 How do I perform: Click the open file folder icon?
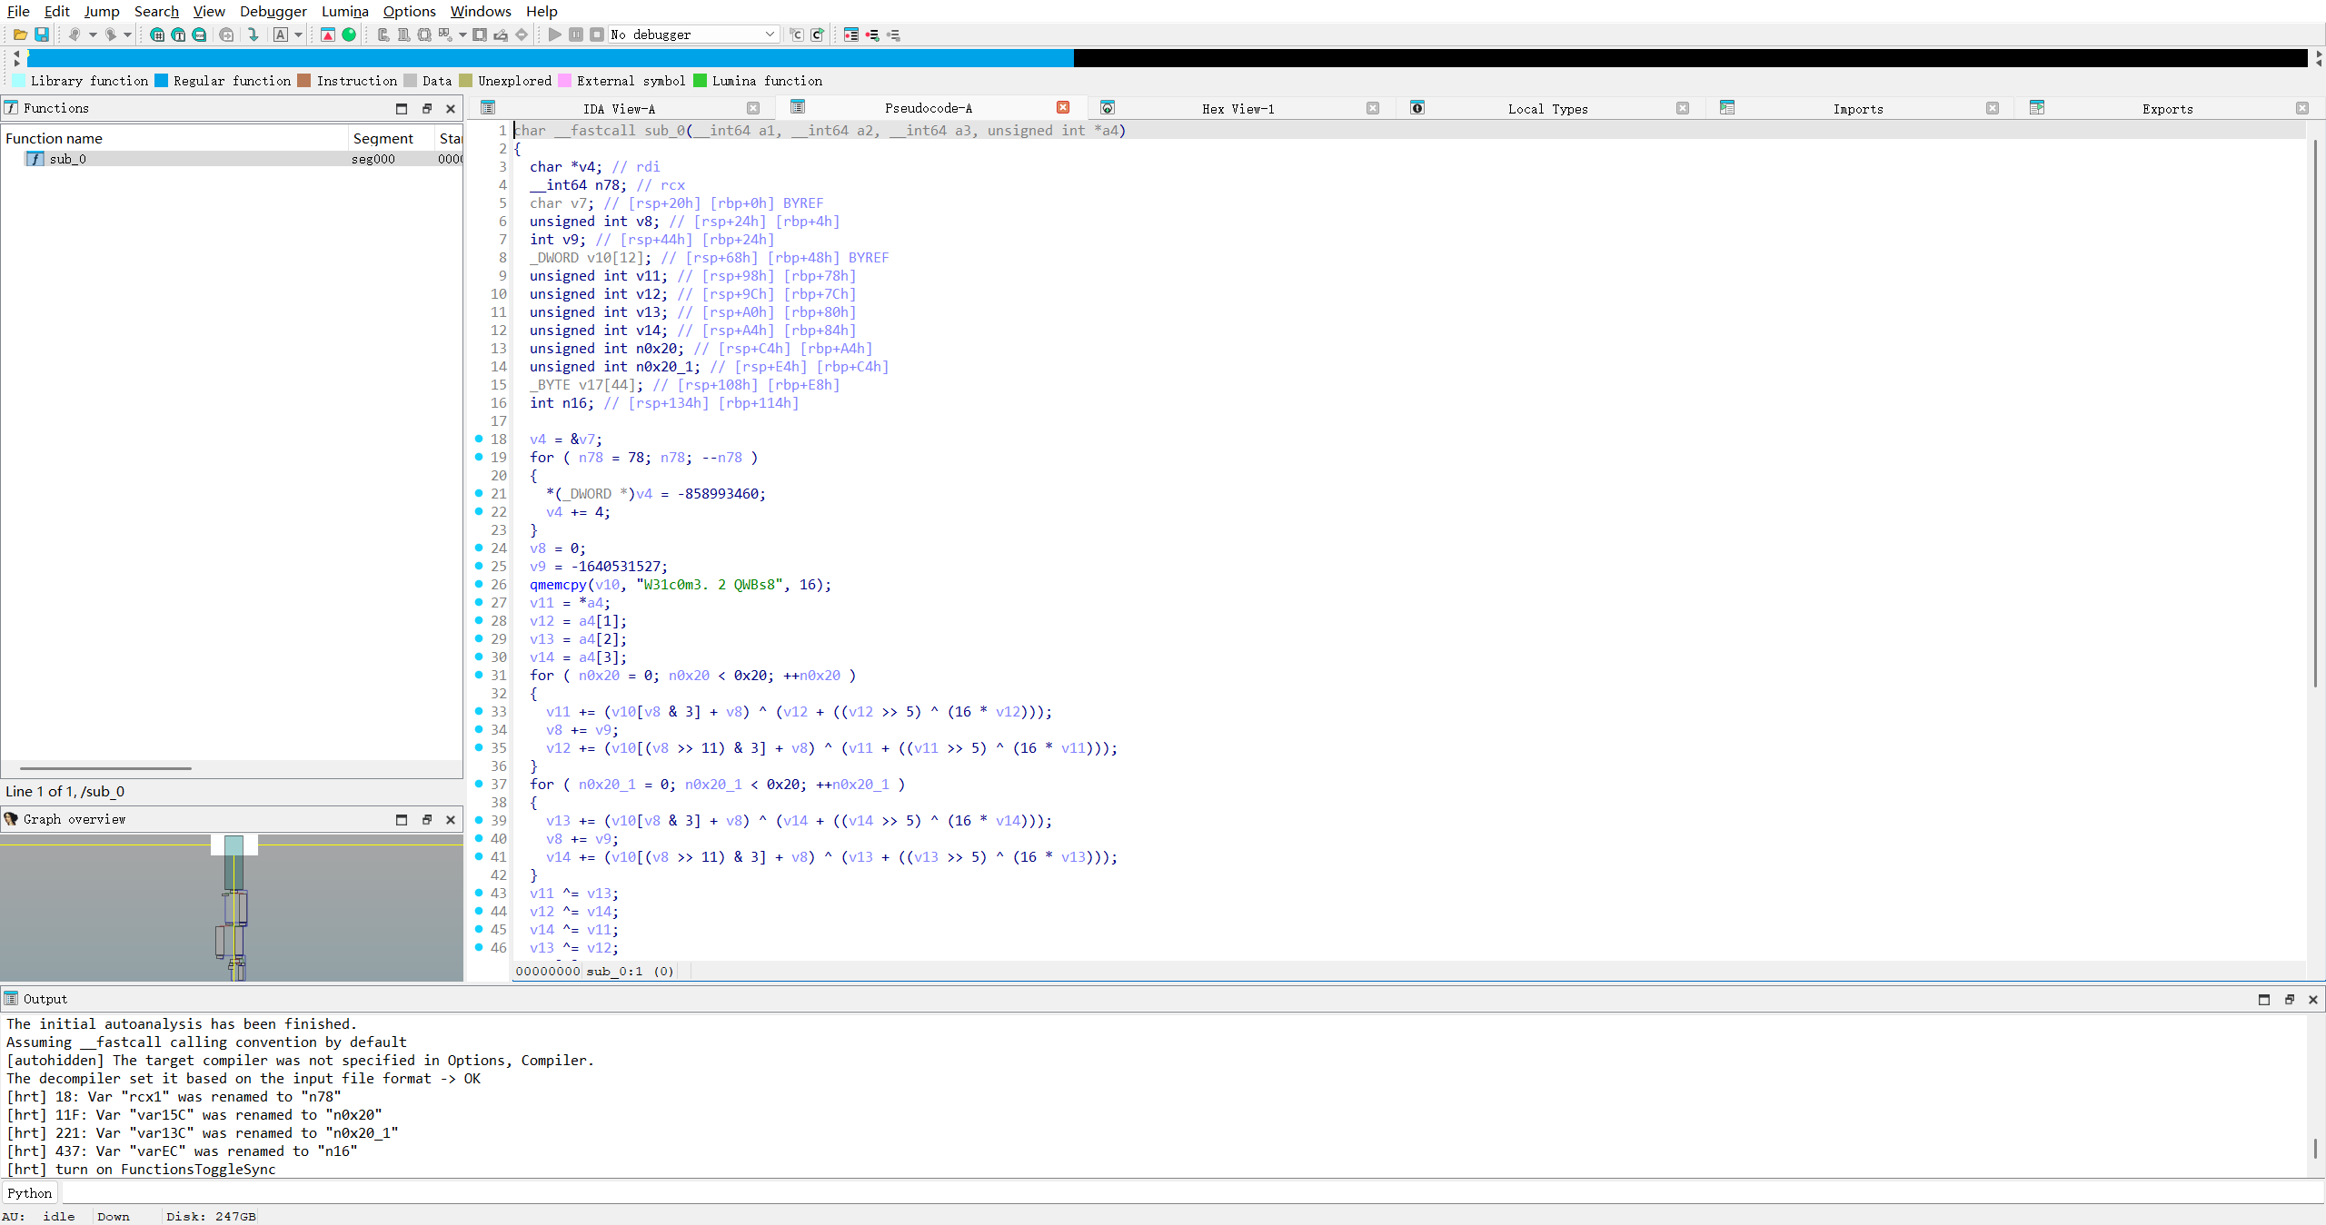click(x=20, y=35)
